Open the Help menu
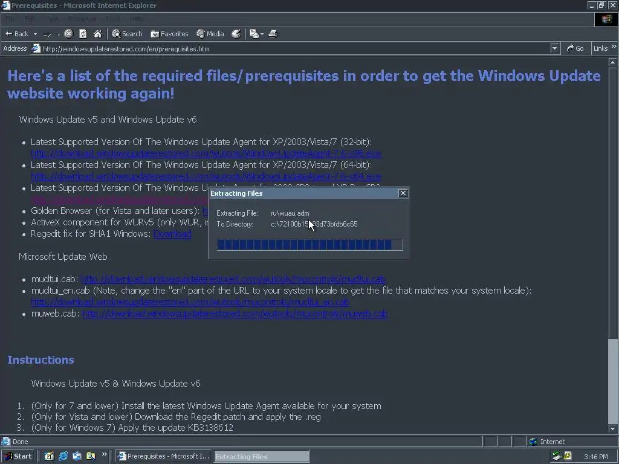This screenshot has width=619, height=464. tap(137, 19)
